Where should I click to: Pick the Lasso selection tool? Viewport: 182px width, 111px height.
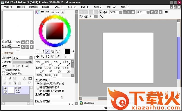pyautogui.click(x=42, y=51)
